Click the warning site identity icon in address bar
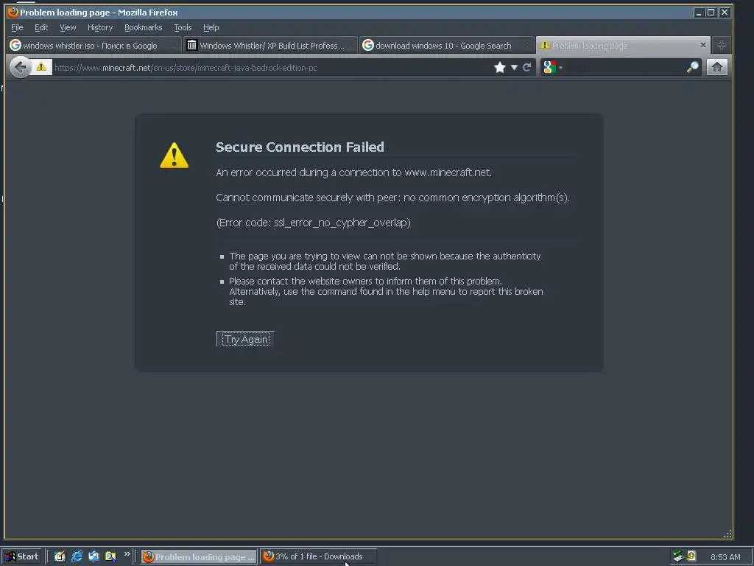754x566 pixels. (x=41, y=67)
